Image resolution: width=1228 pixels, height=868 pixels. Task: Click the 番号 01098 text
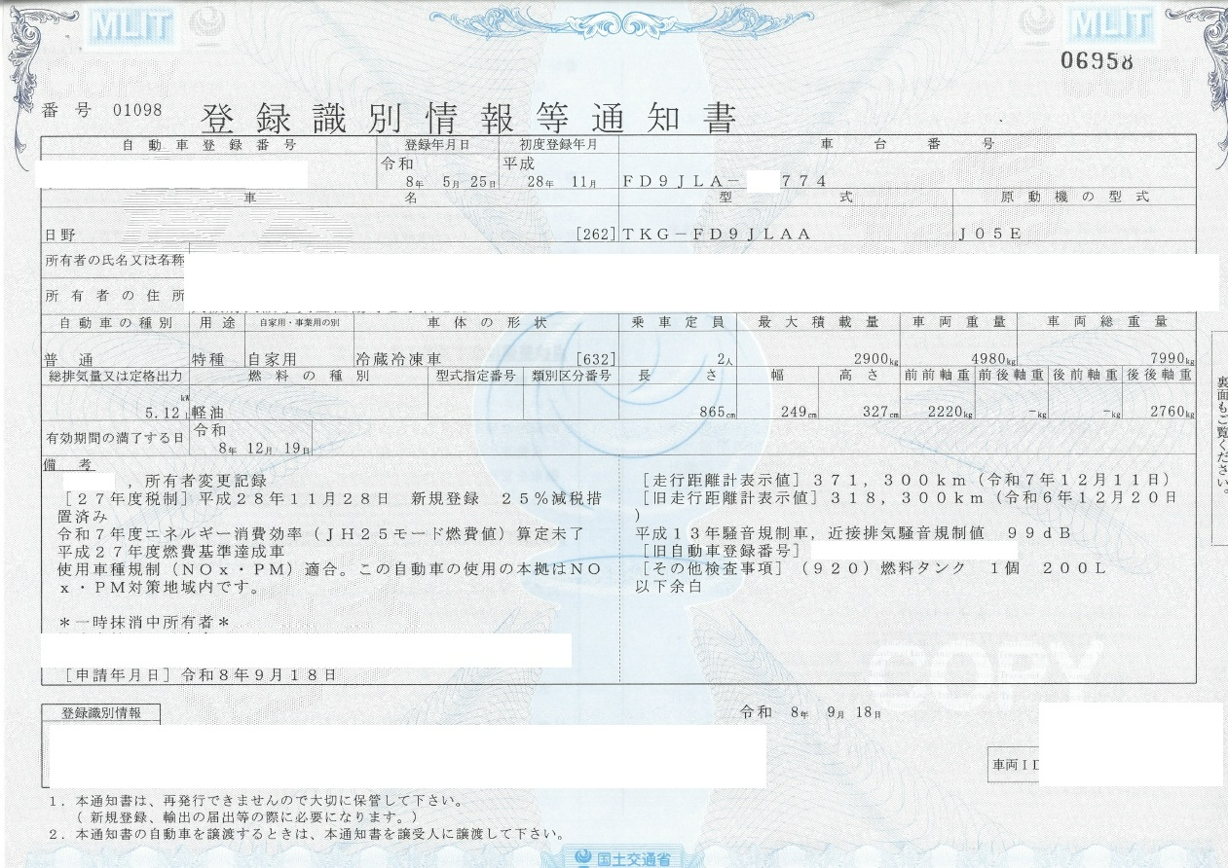tap(102, 110)
